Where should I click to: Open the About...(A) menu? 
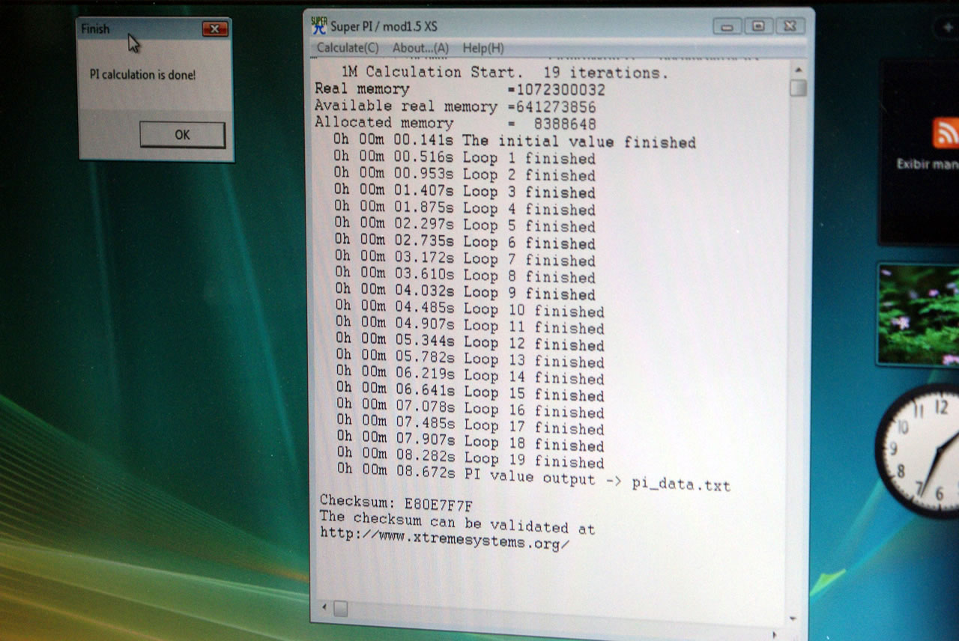click(x=420, y=48)
